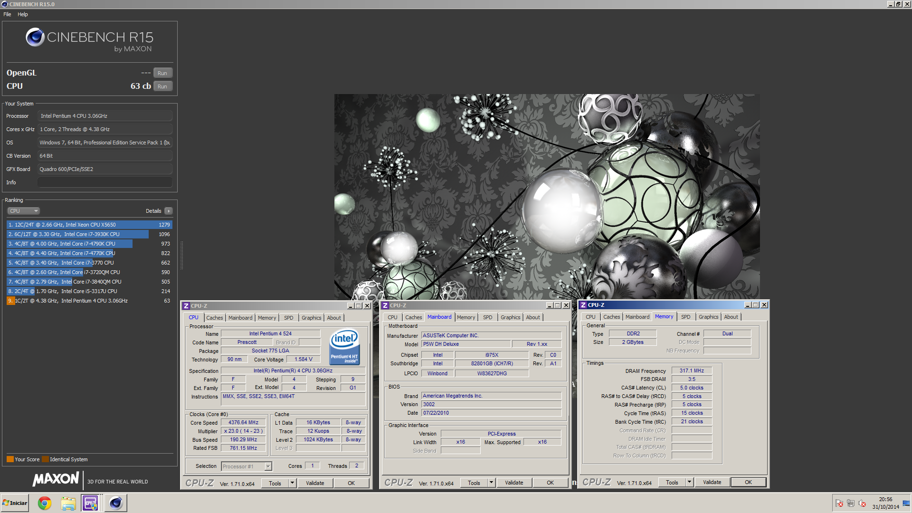Open Graphics tab in Memory CPU-Z window
The height and width of the screenshot is (513, 912).
point(708,317)
